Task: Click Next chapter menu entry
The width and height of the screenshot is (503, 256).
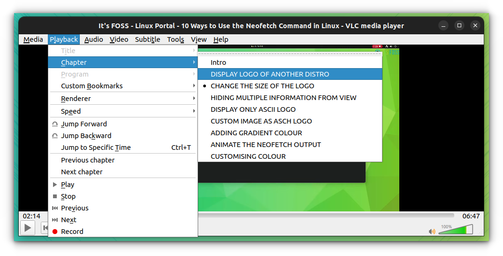Action: pyautogui.click(x=82, y=172)
